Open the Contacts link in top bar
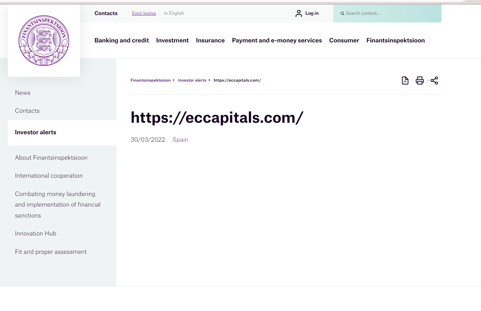The height and width of the screenshot is (311, 481). [x=106, y=13]
